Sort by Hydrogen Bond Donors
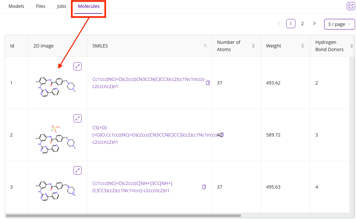 click(x=351, y=46)
